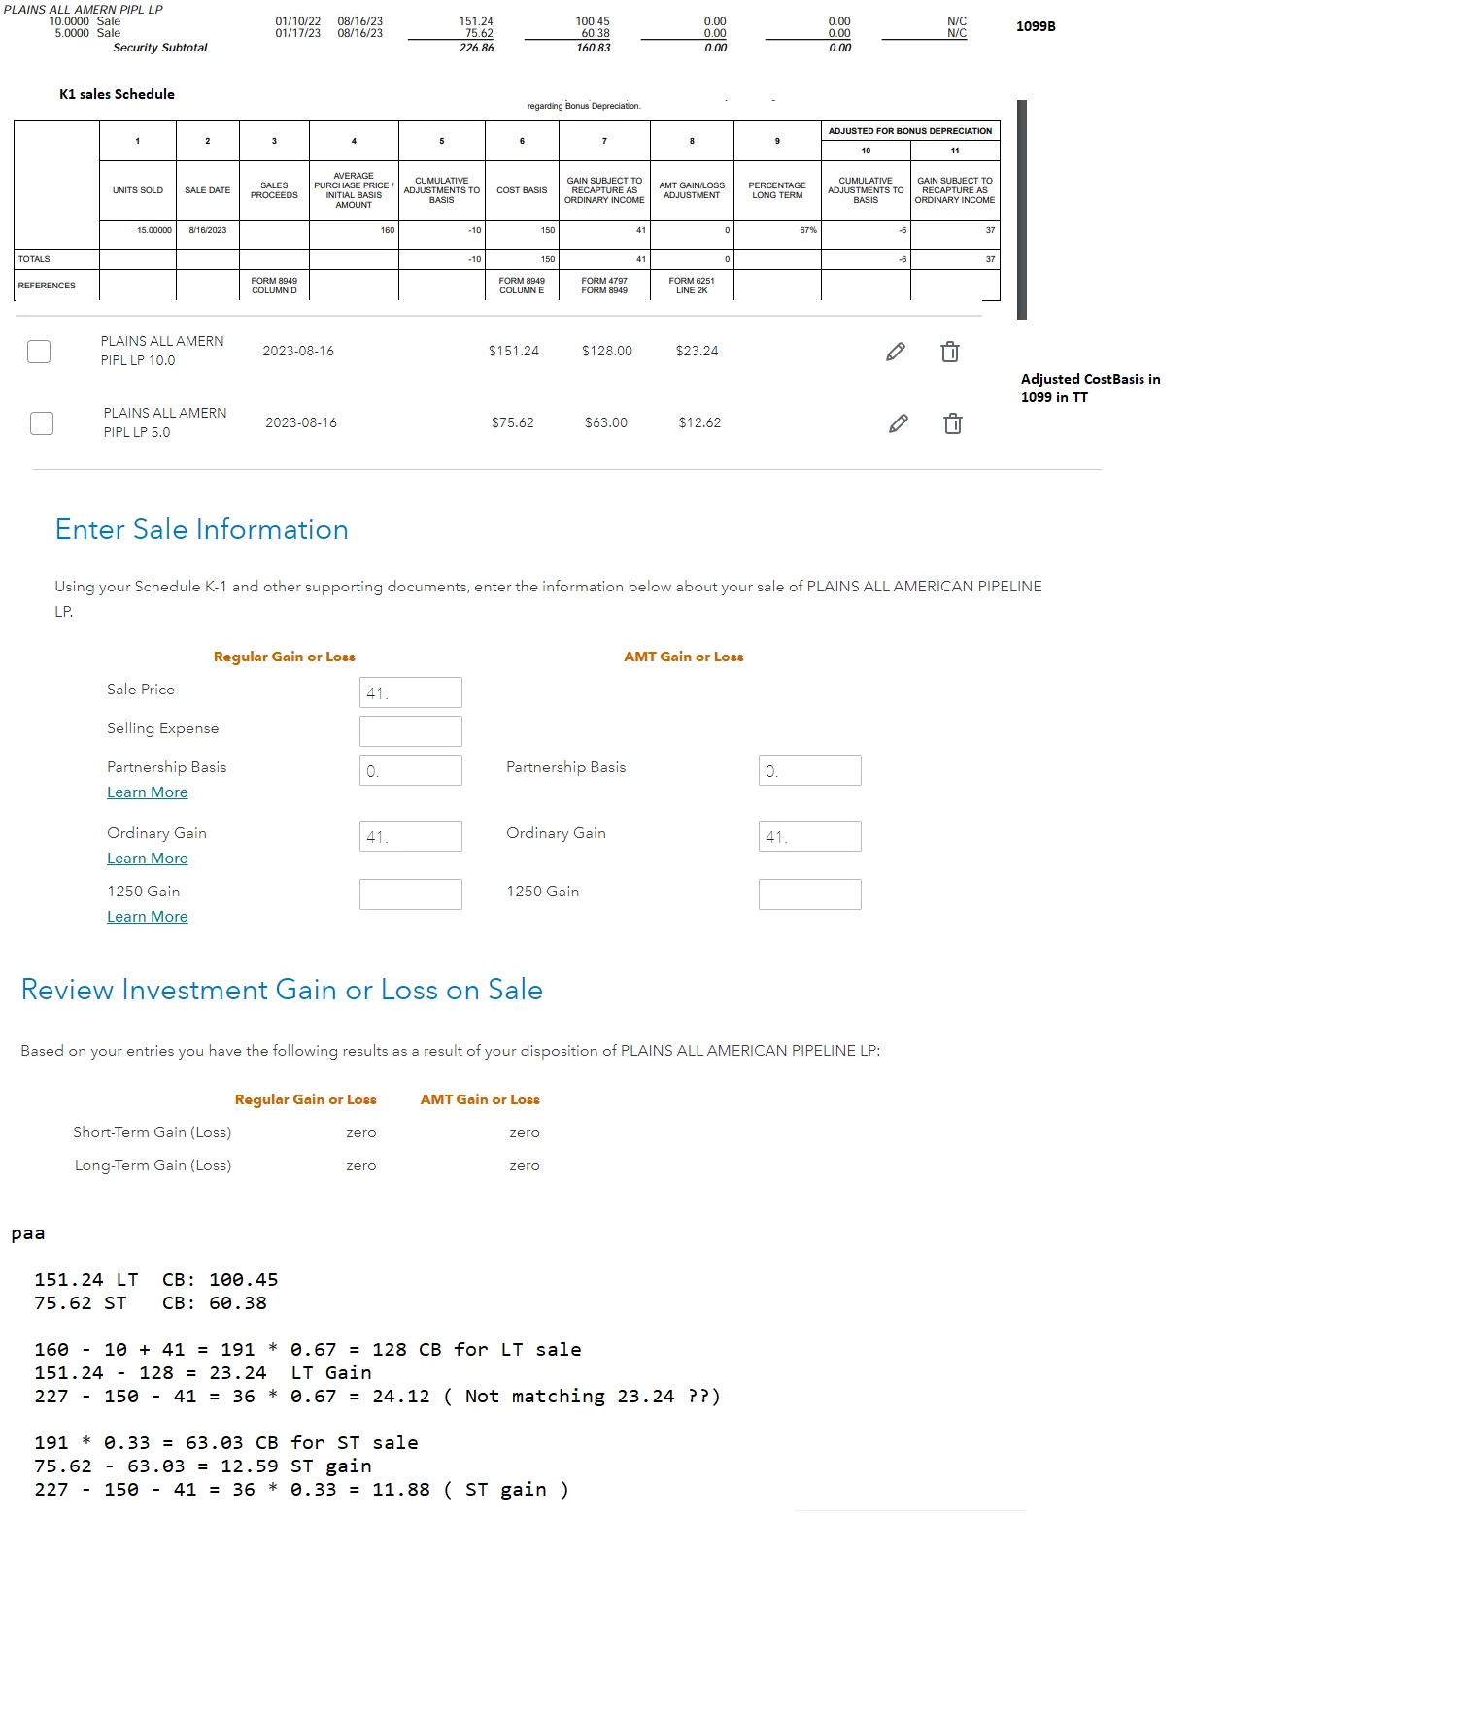This screenshot has width=1465, height=1719.
Task: Select the $75.62 proceeds value
Action: pos(513,422)
